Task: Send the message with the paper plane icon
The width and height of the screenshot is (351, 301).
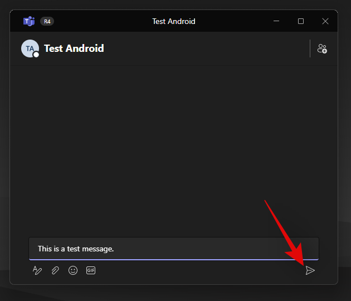Action: pyautogui.click(x=310, y=270)
